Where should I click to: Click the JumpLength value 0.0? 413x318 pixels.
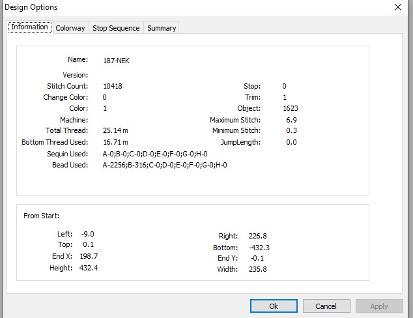click(x=291, y=142)
